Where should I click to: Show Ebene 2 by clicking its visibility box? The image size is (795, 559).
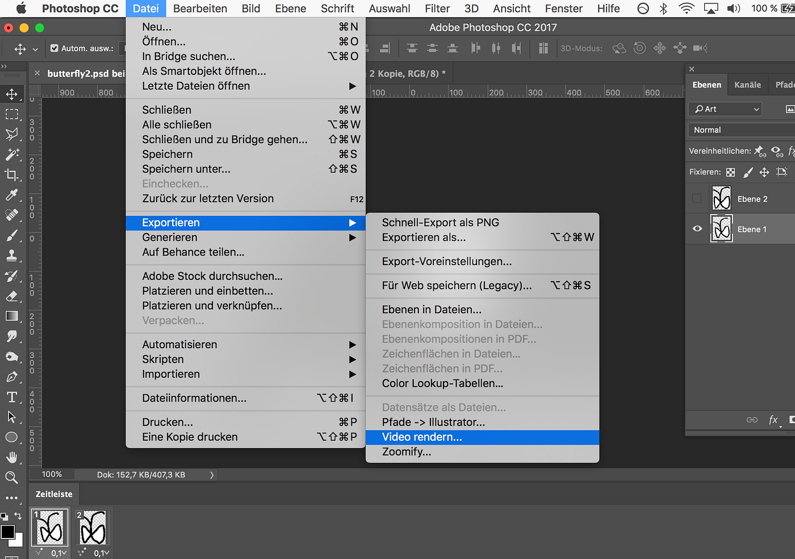click(x=697, y=198)
